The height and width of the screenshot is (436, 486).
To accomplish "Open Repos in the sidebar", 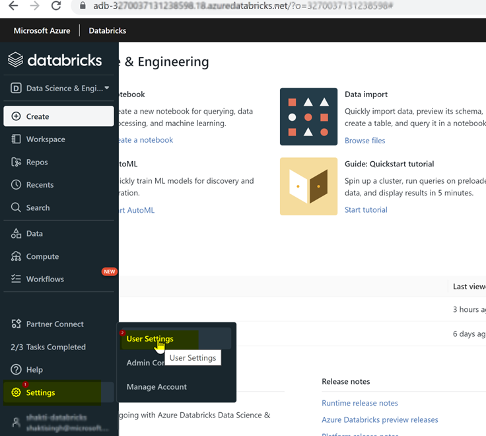I will coord(59,163).
